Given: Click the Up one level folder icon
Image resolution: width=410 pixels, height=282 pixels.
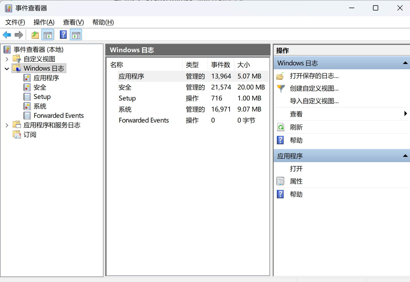Looking at the screenshot, I should coord(35,35).
